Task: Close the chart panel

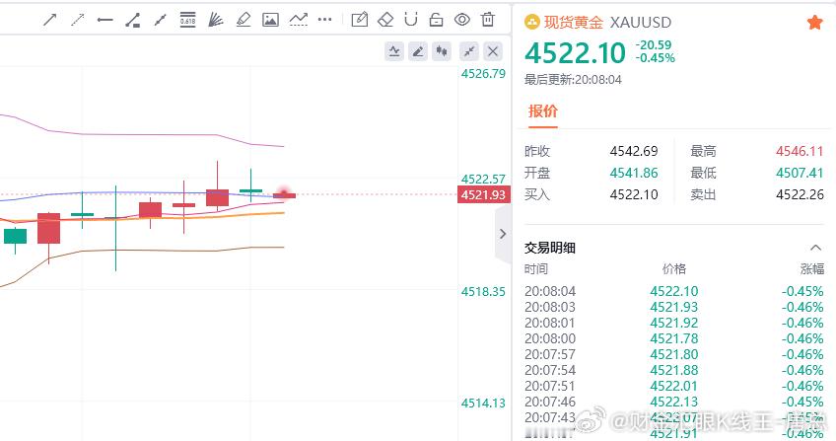Action: pyautogui.click(x=493, y=51)
